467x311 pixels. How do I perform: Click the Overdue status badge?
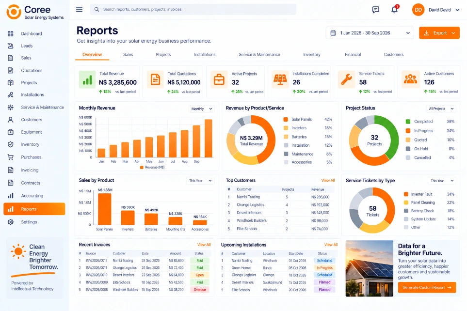(x=200, y=290)
